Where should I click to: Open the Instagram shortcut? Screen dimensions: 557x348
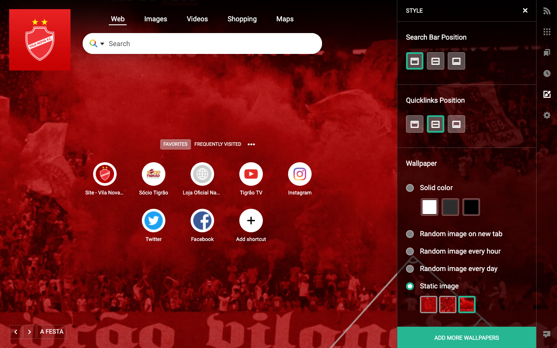coord(300,174)
